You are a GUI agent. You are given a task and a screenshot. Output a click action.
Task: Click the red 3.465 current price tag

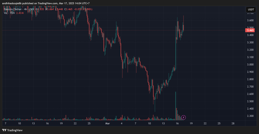250,30
